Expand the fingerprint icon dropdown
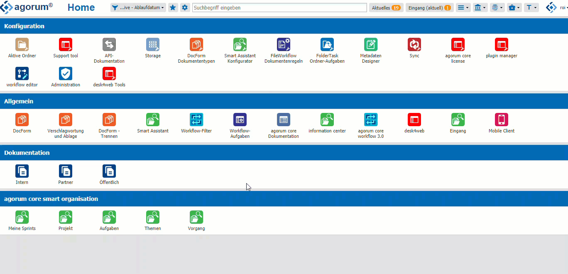Viewport: 568px width, 274px height. tap(497, 7)
